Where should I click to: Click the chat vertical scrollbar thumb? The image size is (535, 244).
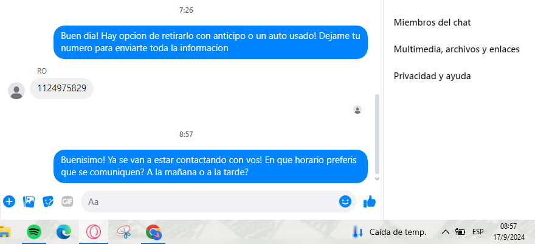coord(377,134)
